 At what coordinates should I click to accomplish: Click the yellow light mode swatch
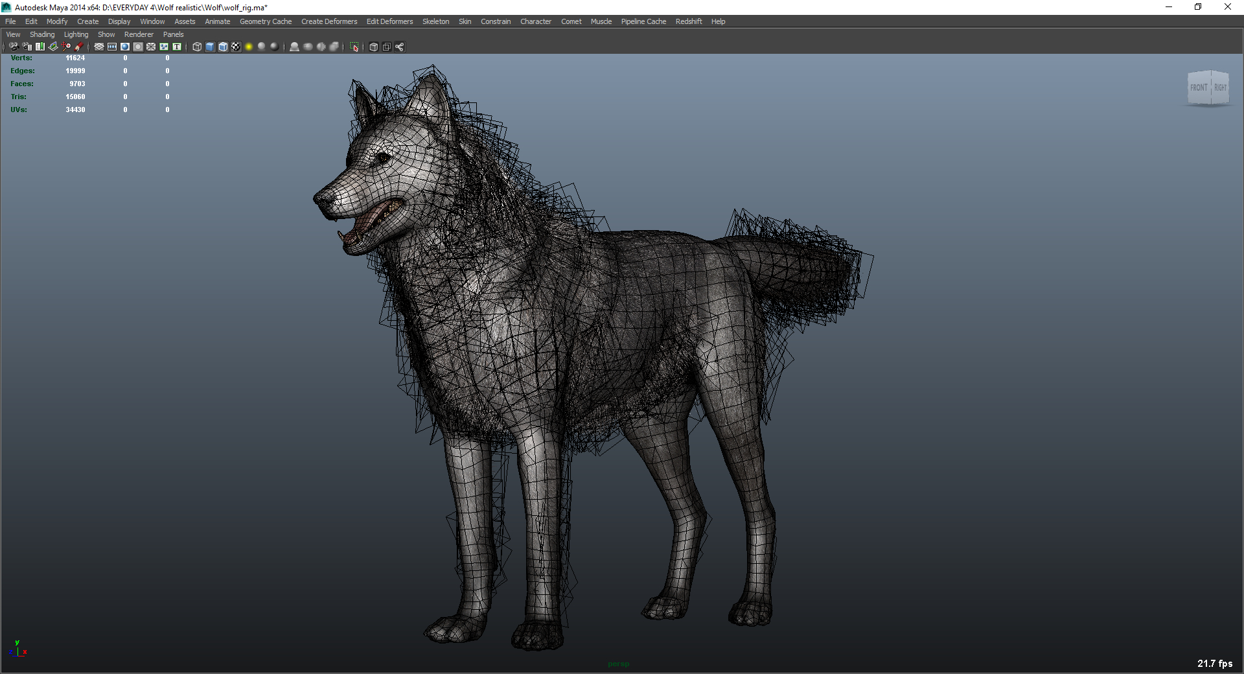(x=248, y=47)
